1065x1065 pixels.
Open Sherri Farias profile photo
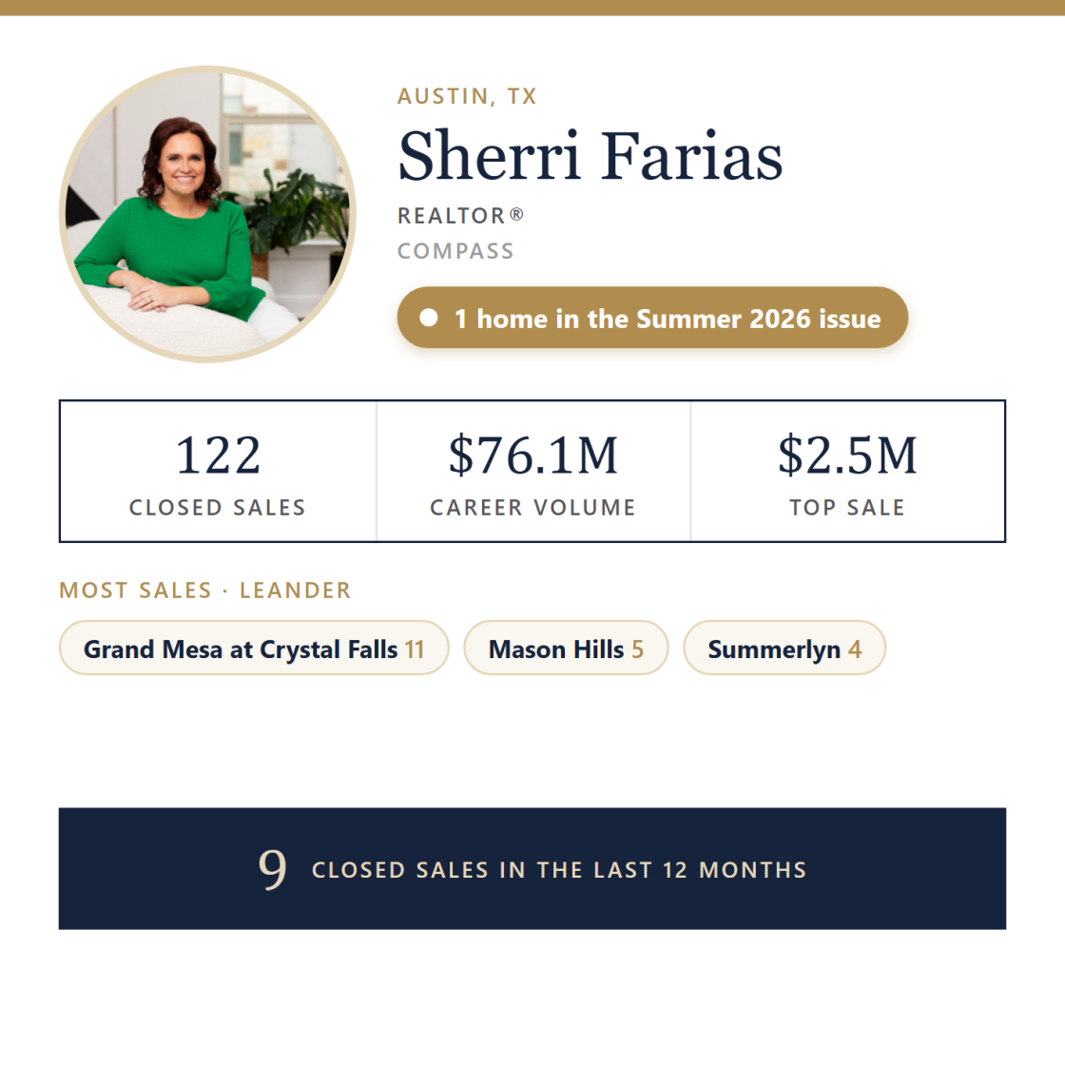click(207, 214)
